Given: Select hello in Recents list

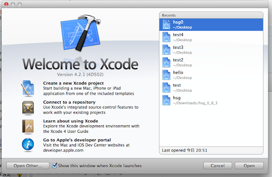Looking at the screenshot, I should point(211,75).
